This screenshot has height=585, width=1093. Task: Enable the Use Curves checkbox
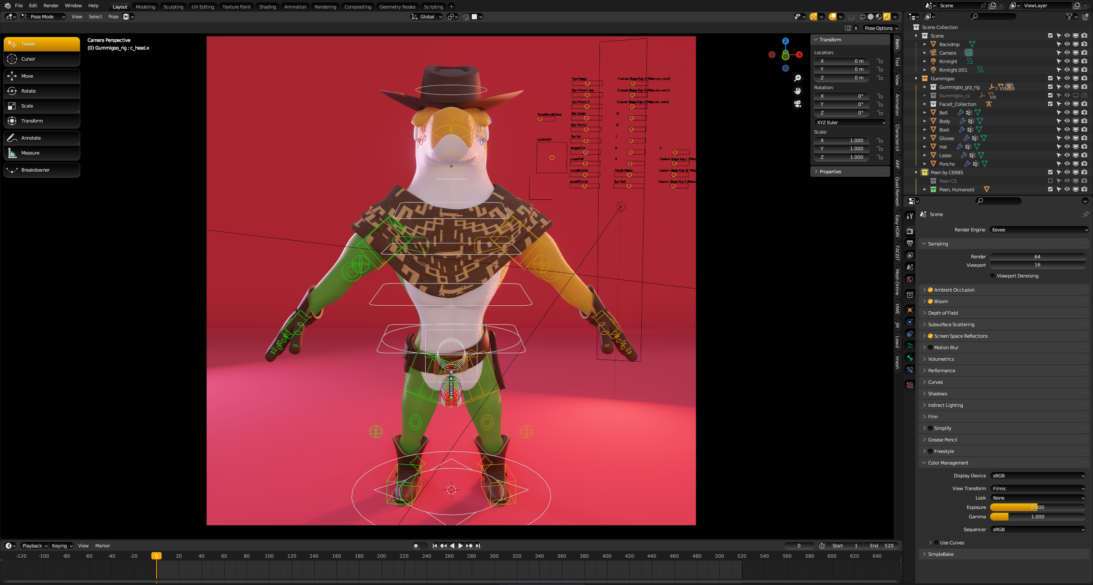tap(936, 543)
